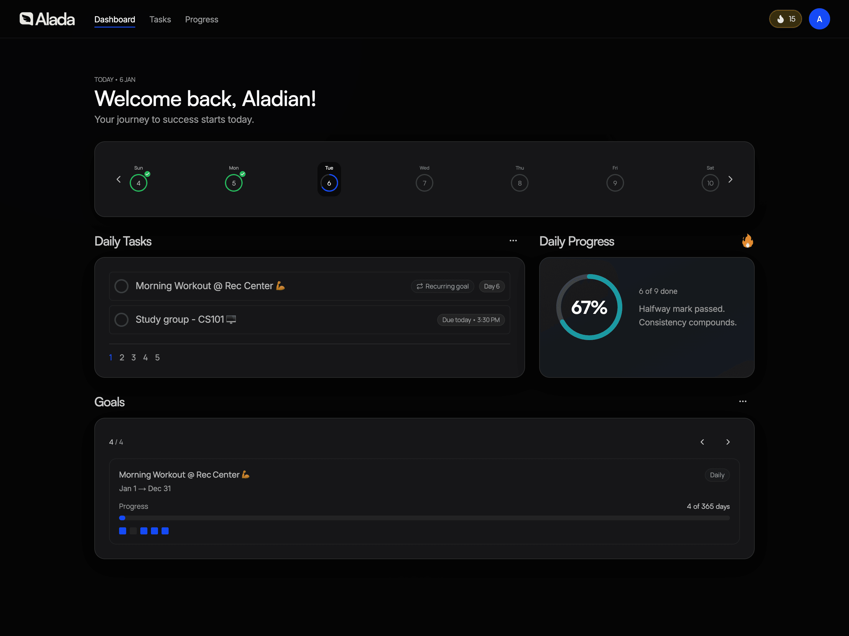849x636 pixels.
Task: Switch to the Tasks tab
Action: 160,19
